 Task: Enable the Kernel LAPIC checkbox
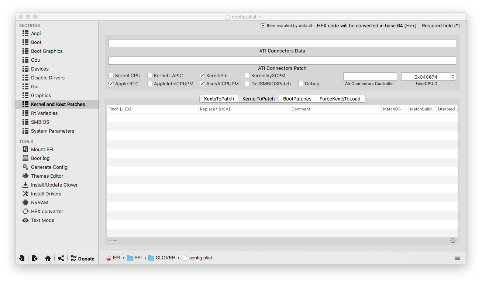coord(150,75)
